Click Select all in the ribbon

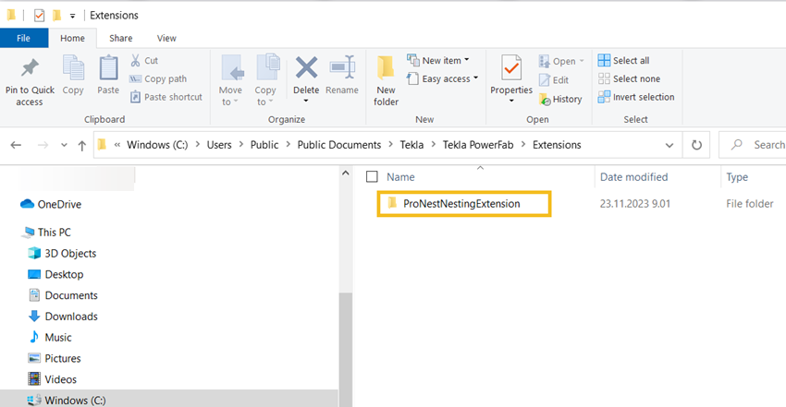point(624,61)
